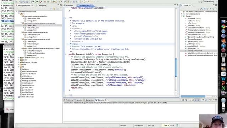Select the Console tab
Screen dimensions: 227x128
(101, 100)
